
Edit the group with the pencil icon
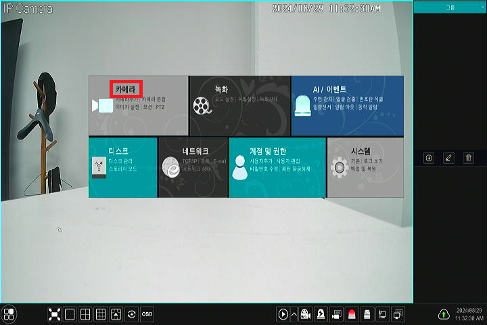(x=448, y=158)
